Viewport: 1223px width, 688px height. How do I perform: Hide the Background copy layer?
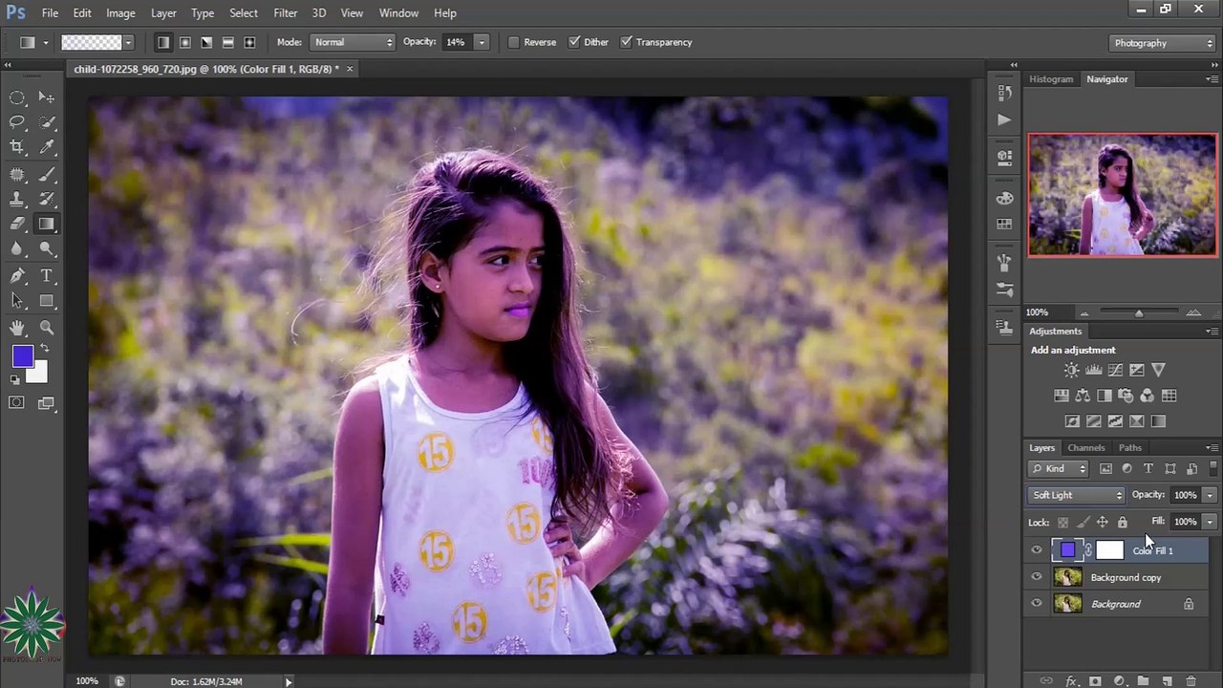[x=1037, y=577]
